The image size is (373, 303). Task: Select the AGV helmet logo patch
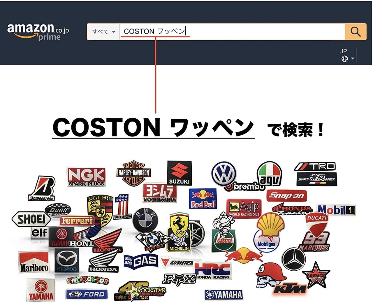270,174
